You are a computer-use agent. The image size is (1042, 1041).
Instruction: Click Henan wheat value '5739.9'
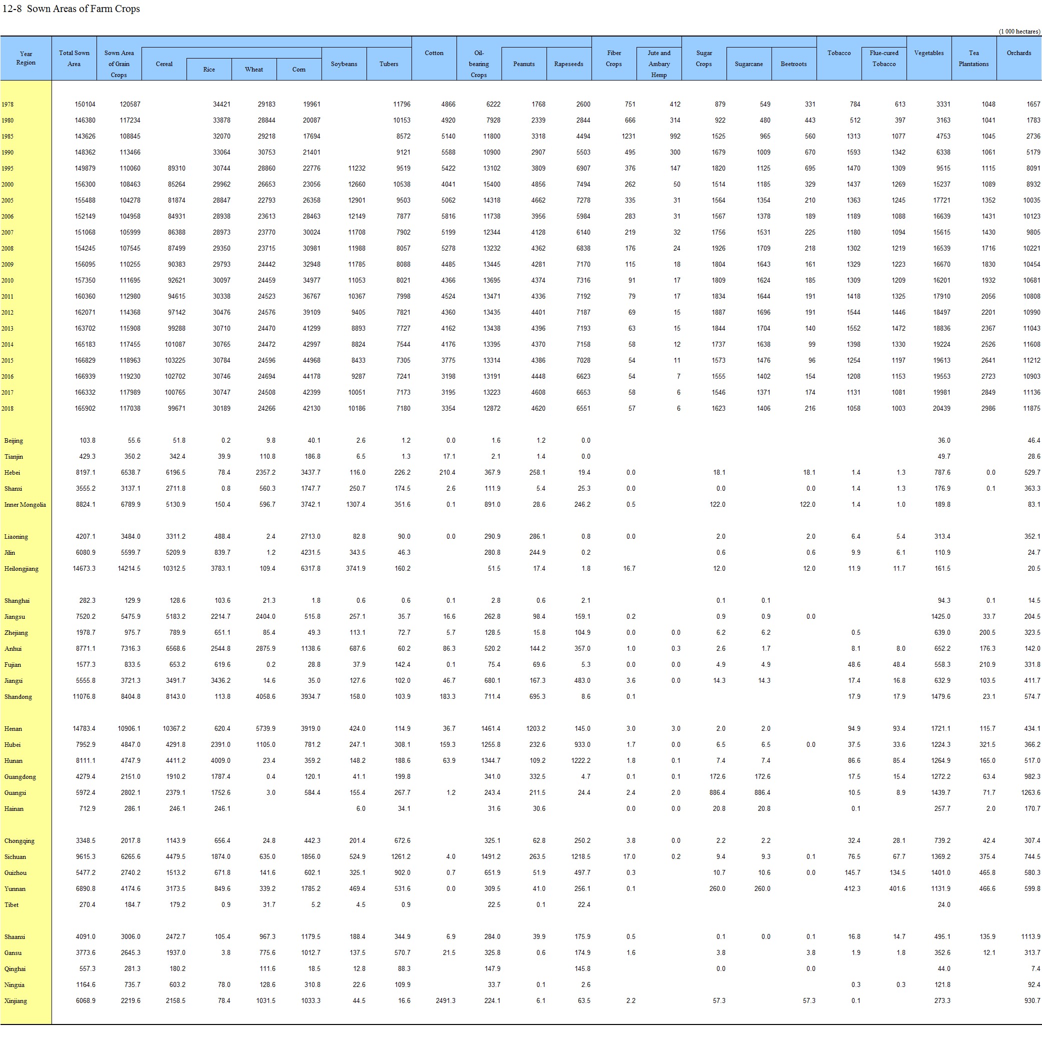pos(266,729)
